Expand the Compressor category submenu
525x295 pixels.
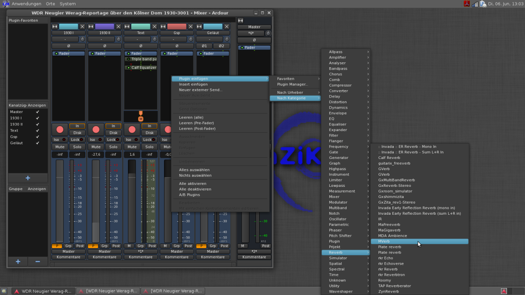(x=345, y=85)
